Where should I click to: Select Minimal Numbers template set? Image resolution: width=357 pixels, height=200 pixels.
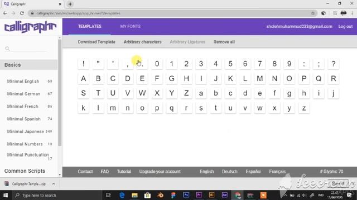30,144
